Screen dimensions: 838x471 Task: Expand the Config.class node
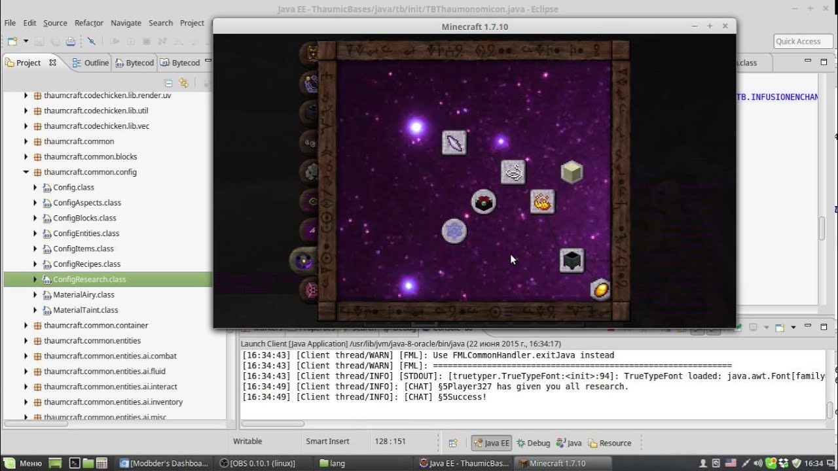point(35,188)
